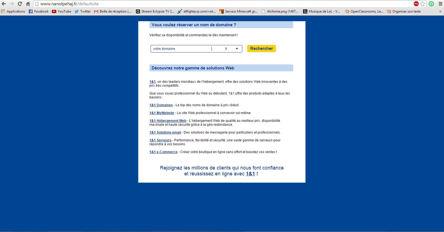Open the 1&1 Serveurs link

click(160, 140)
